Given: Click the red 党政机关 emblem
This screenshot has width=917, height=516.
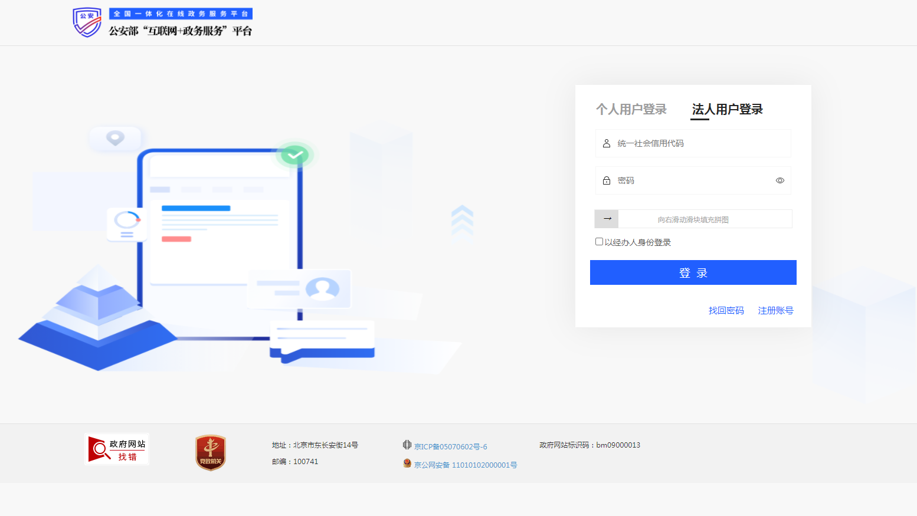Looking at the screenshot, I should [211, 453].
